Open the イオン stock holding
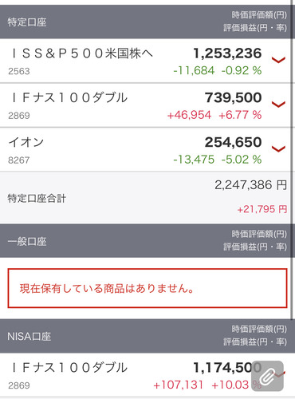 (146, 149)
